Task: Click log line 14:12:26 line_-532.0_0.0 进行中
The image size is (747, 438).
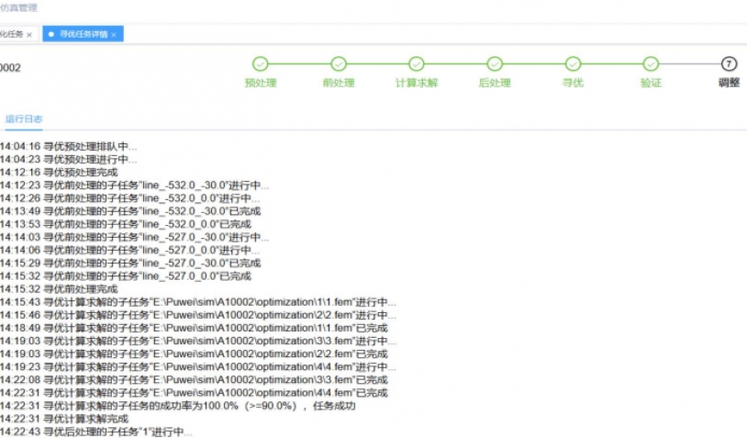Action: tap(129, 197)
